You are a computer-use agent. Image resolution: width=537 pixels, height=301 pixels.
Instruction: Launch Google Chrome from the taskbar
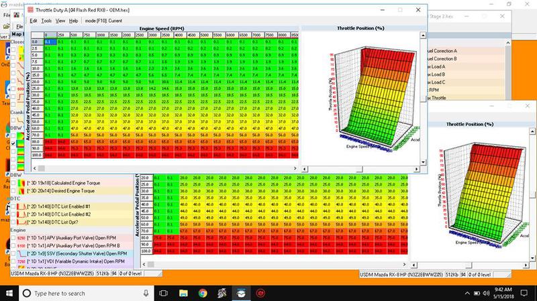[203, 293]
